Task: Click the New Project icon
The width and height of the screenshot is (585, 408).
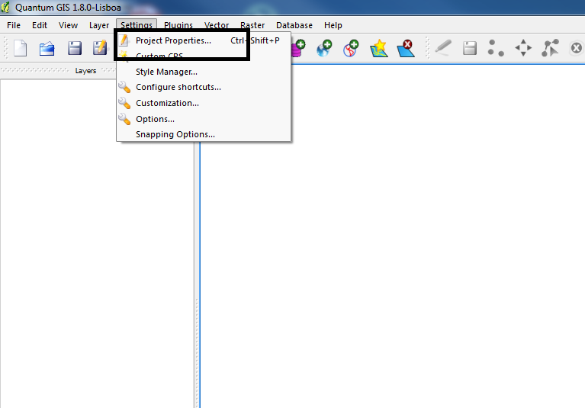Action: 21,48
